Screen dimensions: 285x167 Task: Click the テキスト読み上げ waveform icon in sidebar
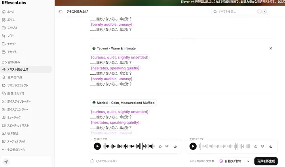coord(4,69)
